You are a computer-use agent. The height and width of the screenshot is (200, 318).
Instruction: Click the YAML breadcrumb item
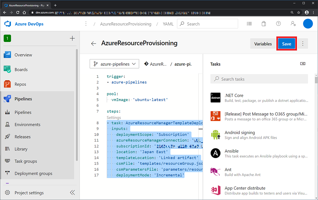click(x=168, y=24)
